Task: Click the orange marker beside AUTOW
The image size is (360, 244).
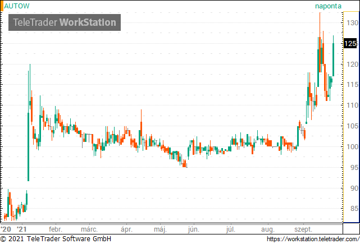Action: (x=2, y=6)
